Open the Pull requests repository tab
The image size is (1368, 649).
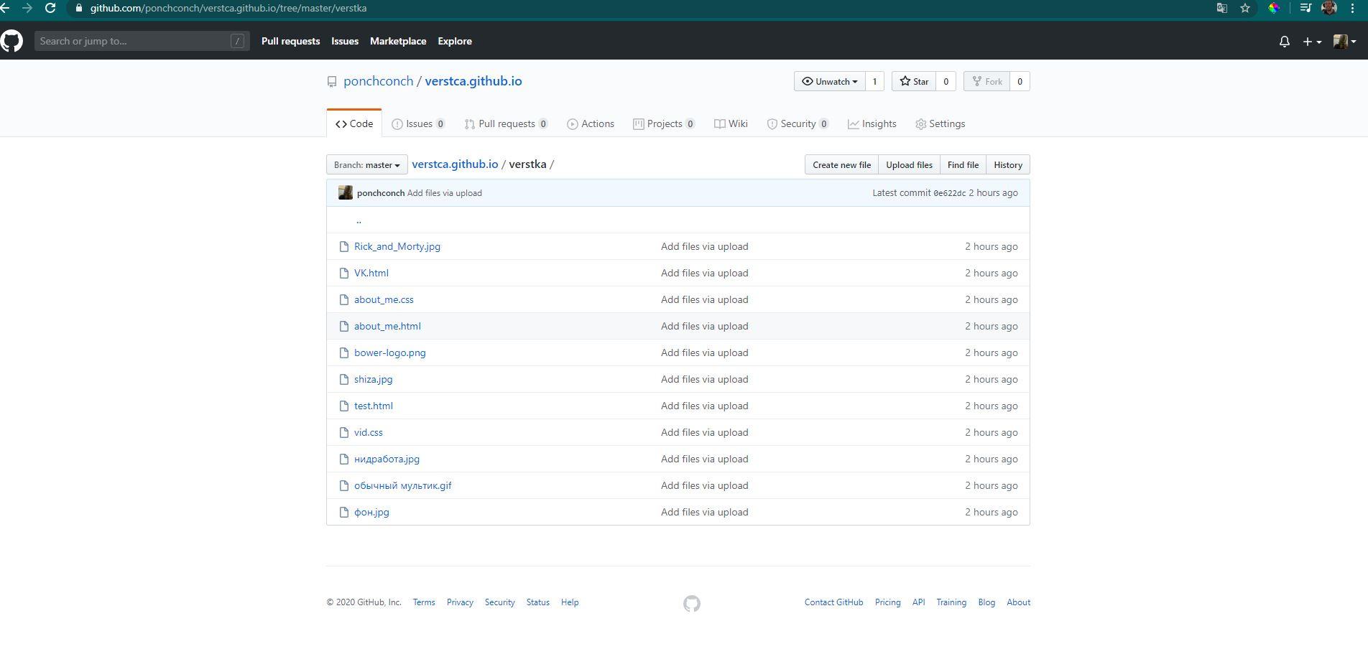507,123
